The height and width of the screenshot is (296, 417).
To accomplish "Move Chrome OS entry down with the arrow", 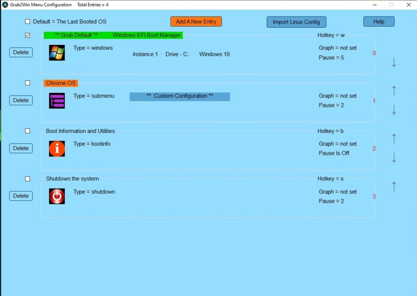I will pos(394,110).
